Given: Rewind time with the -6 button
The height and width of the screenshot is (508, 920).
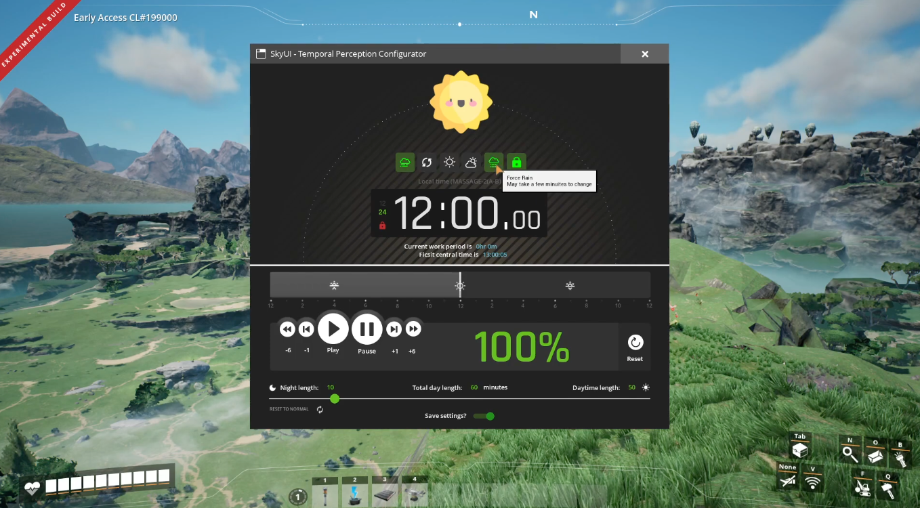Looking at the screenshot, I should 287,330.
